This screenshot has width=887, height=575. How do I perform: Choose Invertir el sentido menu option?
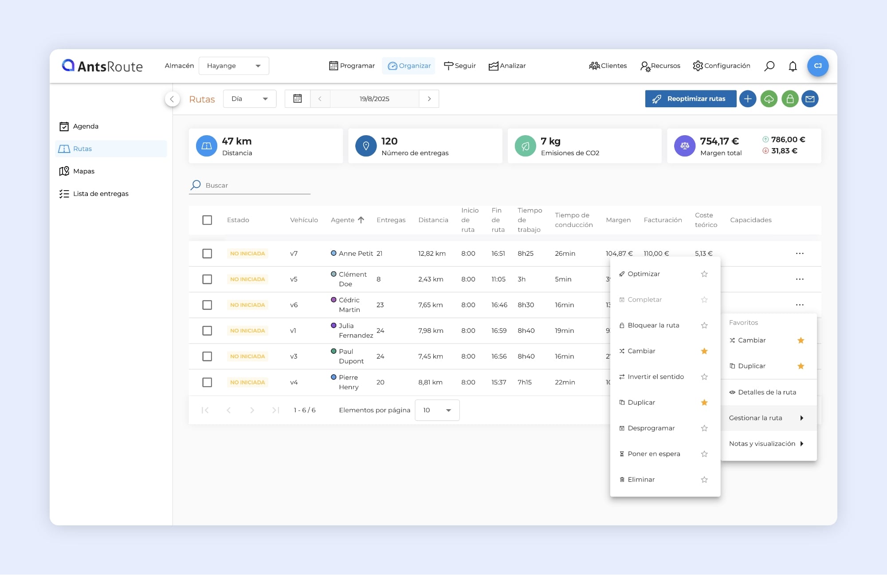(x=655, y=377)
